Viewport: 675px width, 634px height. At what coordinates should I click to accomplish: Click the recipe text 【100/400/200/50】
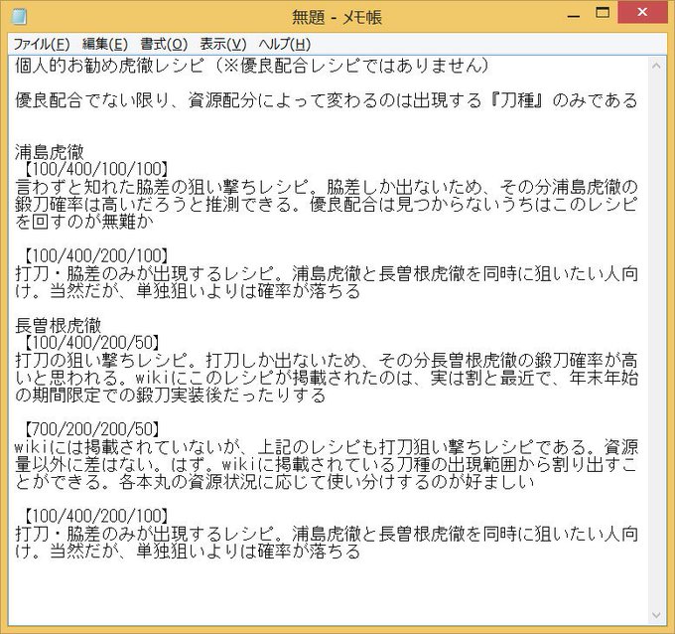90,343
